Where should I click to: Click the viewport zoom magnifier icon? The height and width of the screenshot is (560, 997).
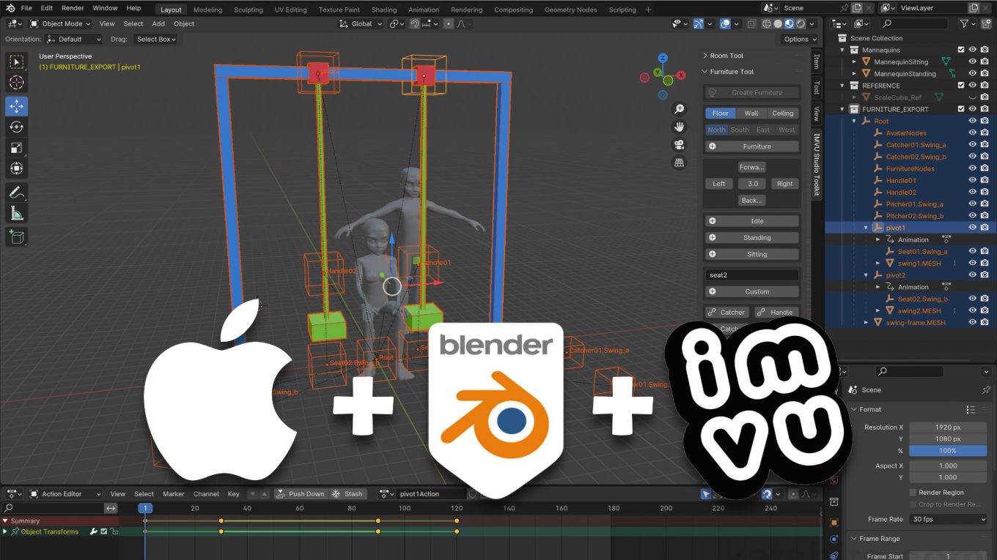(680, 109)
